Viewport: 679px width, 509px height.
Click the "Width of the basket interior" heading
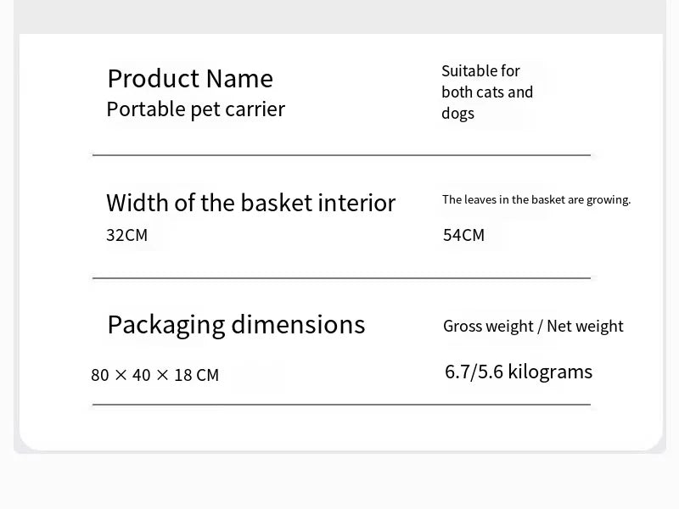click(x=250, y=204)
